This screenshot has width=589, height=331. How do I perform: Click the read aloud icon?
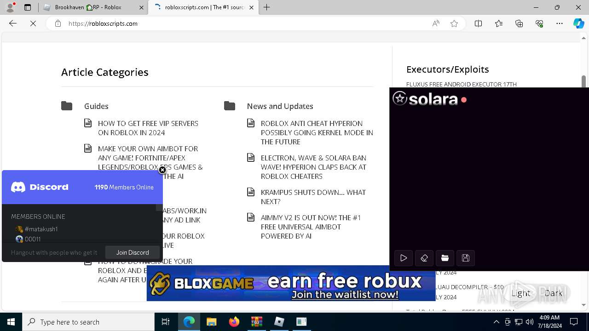(436, 23)
